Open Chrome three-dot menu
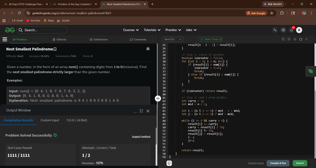This screenshot has height=168, width=316. coord(312,13)
